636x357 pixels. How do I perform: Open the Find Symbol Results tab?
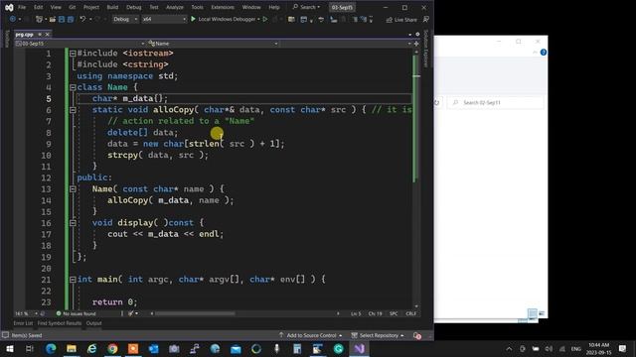click(60, 323)
